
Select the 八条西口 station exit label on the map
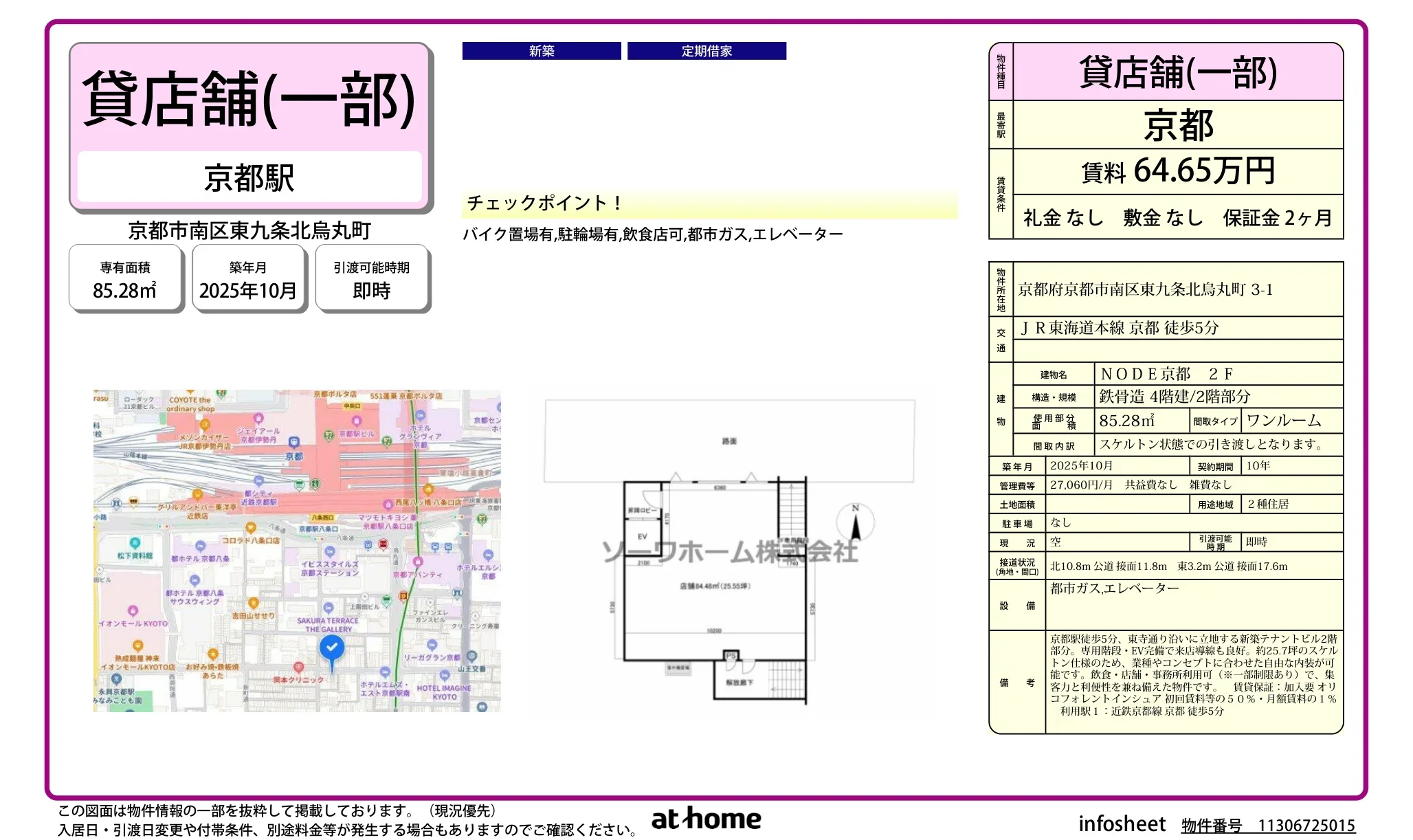tap(322, 516)
